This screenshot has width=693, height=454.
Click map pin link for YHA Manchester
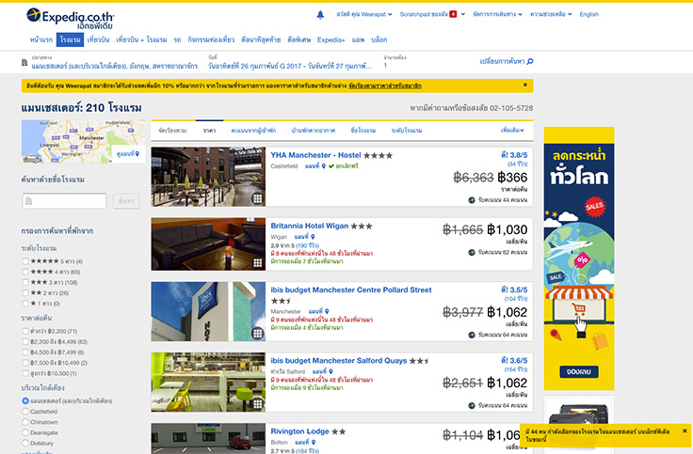pyautogui.click(x=315, y=165)
